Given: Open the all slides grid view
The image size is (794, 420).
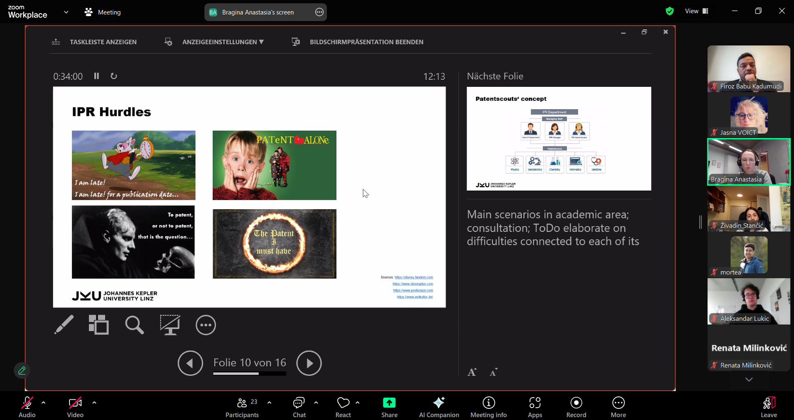Looking at the screenshot, I should 98,325.
